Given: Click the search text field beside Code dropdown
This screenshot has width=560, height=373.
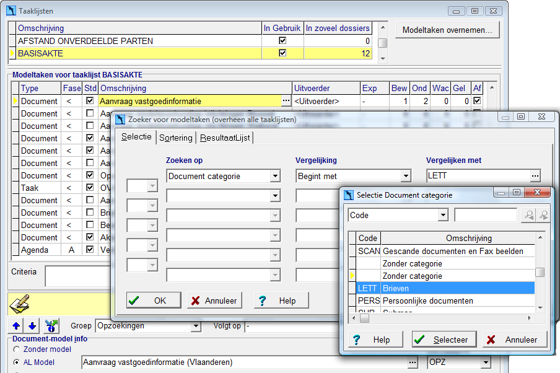Looking at the screenshot, I should (x=486, y=215).
